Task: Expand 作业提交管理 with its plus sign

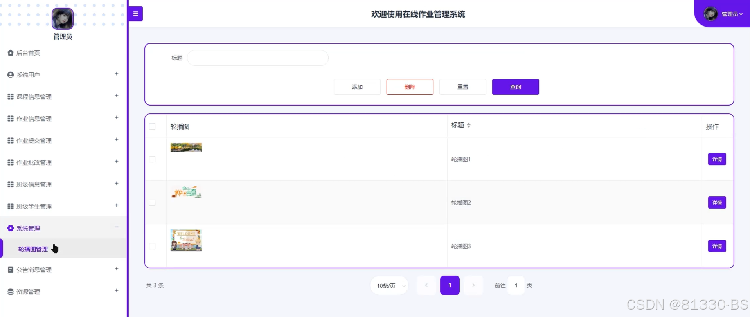Action: tap(117, 139)
